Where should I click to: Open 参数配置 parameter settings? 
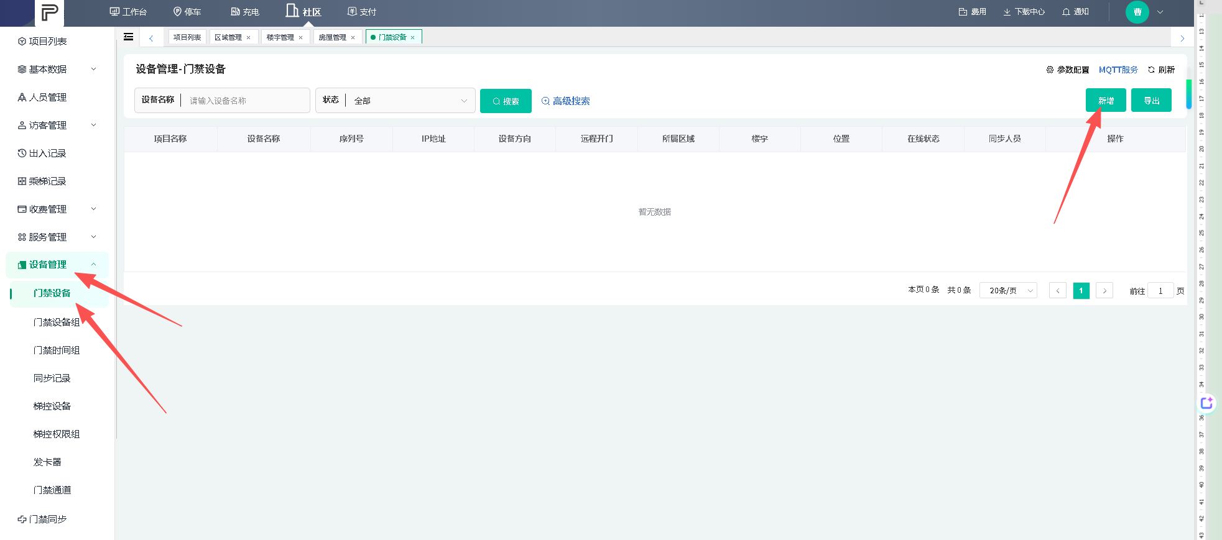click(x=1068, y=70)
